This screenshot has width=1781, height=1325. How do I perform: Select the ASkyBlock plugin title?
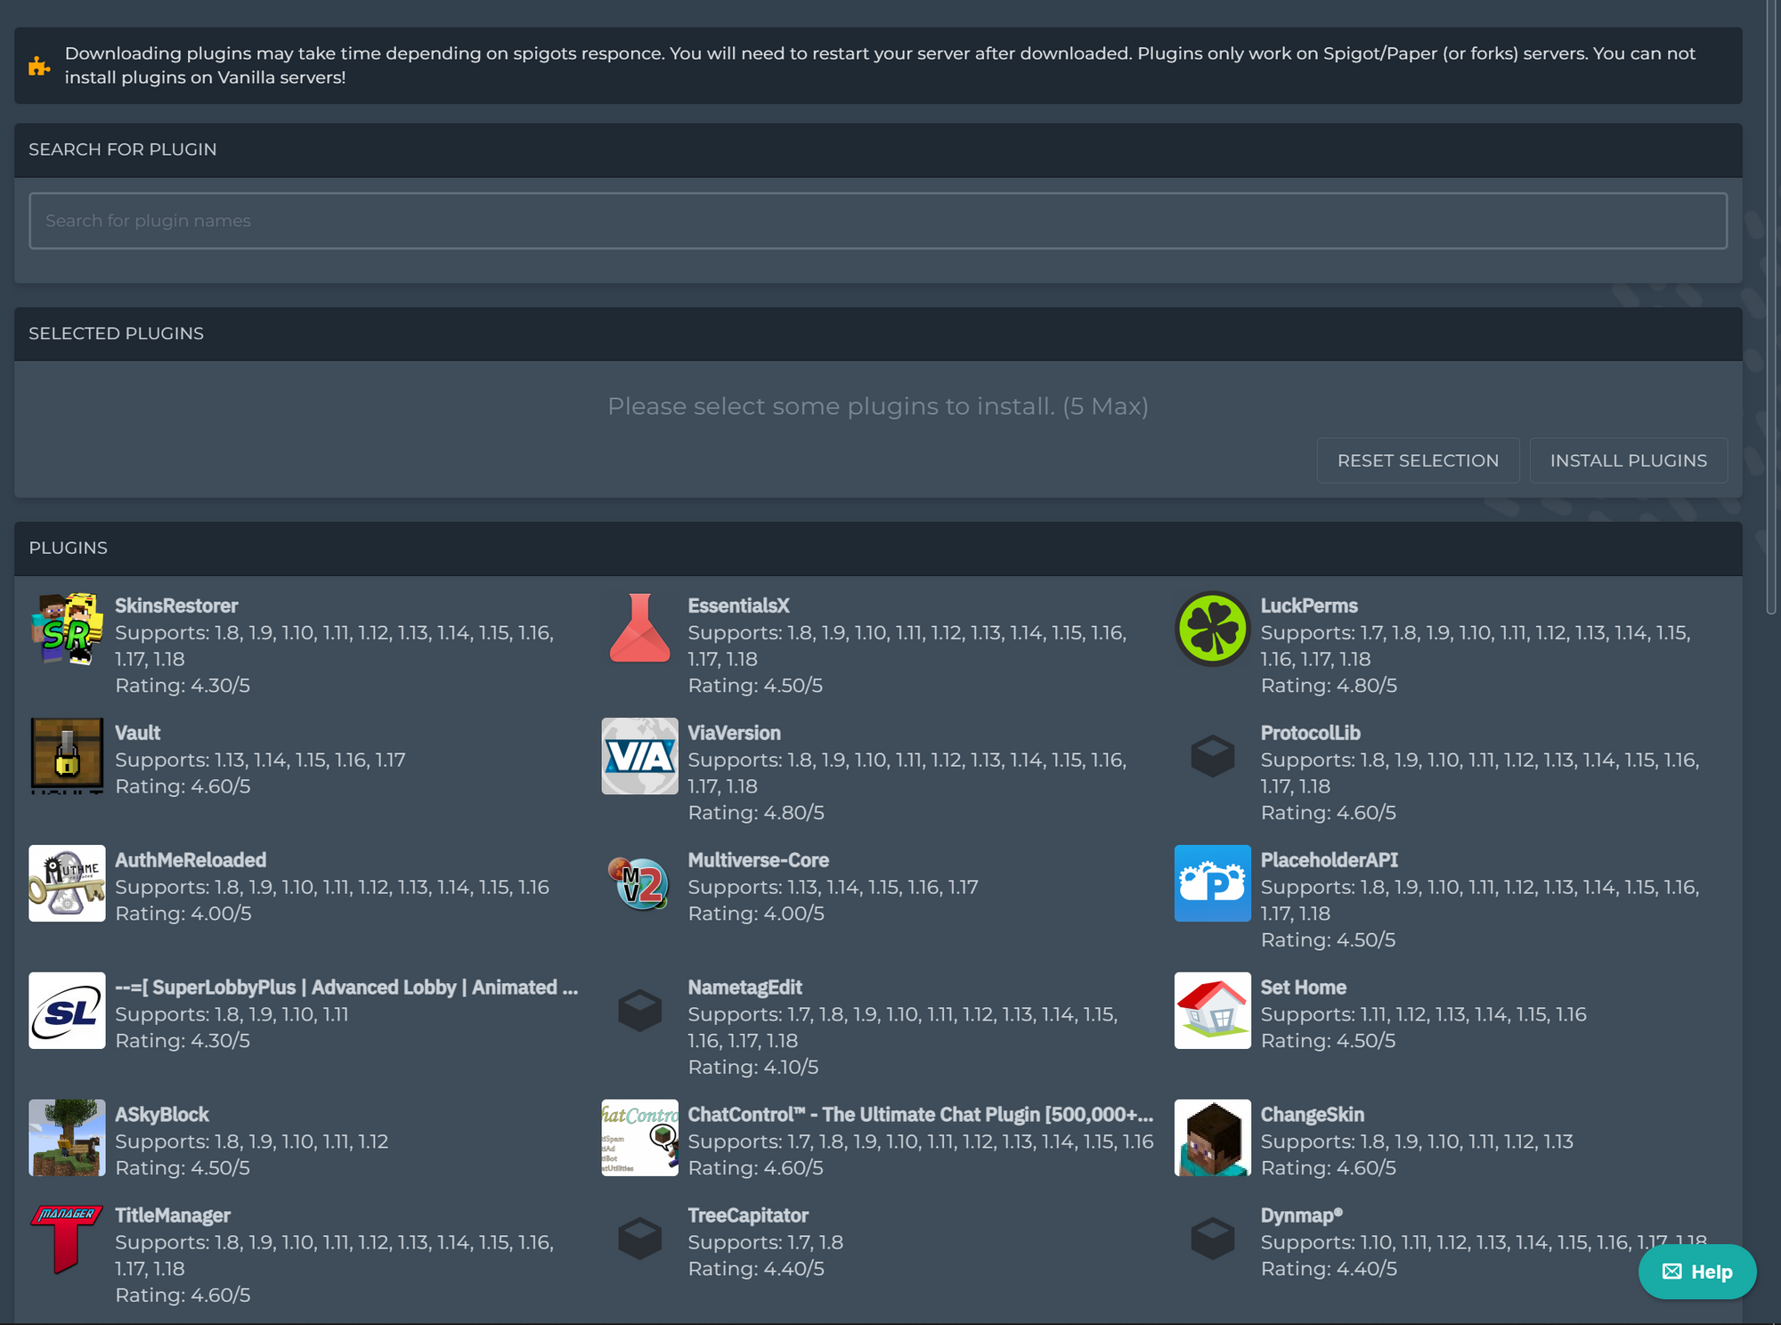[x=162, y=1115]
